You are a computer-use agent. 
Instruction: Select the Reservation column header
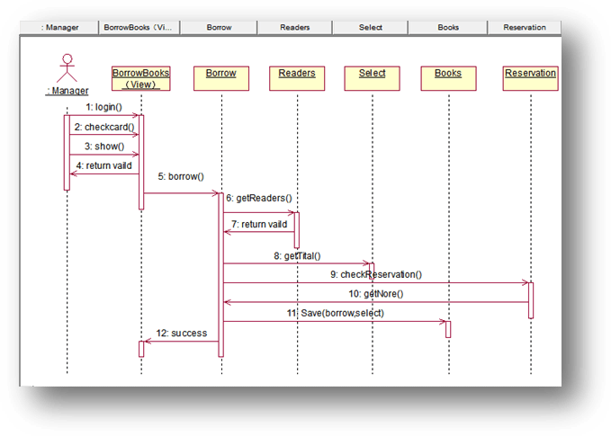point(524,28)
